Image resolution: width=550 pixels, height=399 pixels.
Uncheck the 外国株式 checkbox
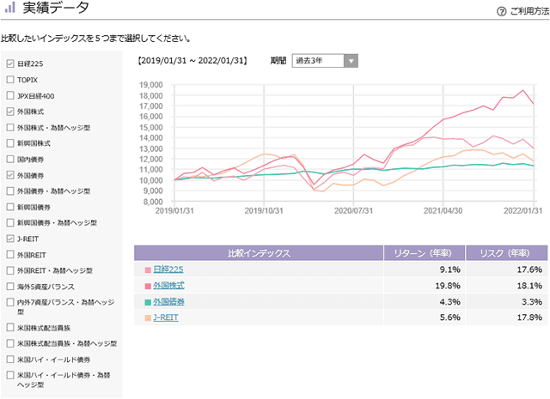[10, 112]
